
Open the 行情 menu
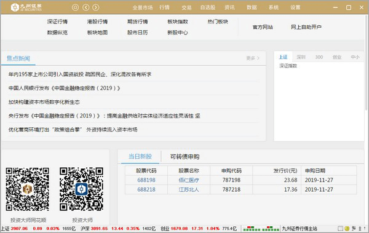pos(164,7)
